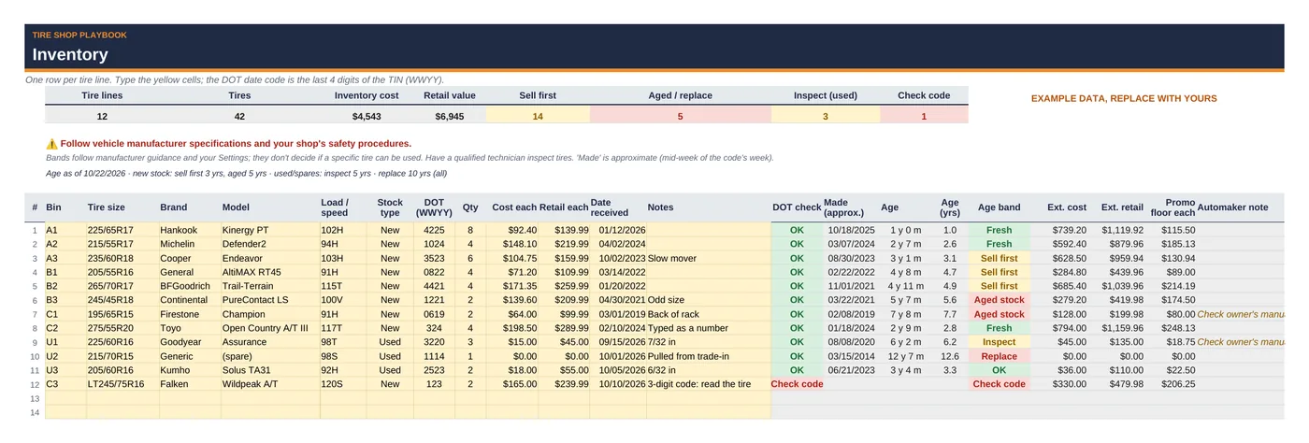Select the Sell first count 14
Viewport: 1309px width, 443px height.
538,117
